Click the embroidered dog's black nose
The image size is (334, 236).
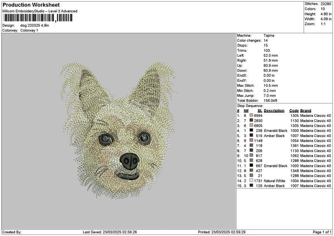[129, 160]
